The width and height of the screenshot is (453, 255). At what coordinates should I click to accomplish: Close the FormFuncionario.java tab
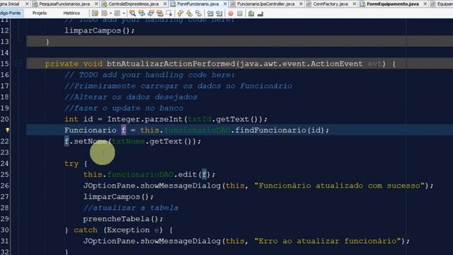(x=225, y=4)
